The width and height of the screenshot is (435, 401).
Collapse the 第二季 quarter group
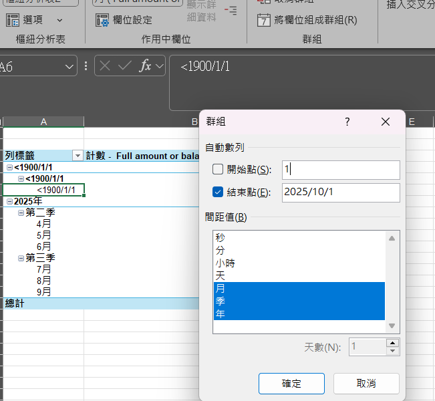[21, 213]
